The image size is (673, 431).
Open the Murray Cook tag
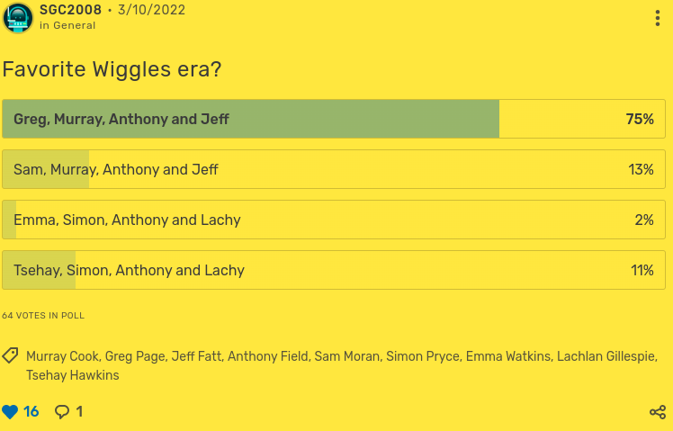coord(63,356)
